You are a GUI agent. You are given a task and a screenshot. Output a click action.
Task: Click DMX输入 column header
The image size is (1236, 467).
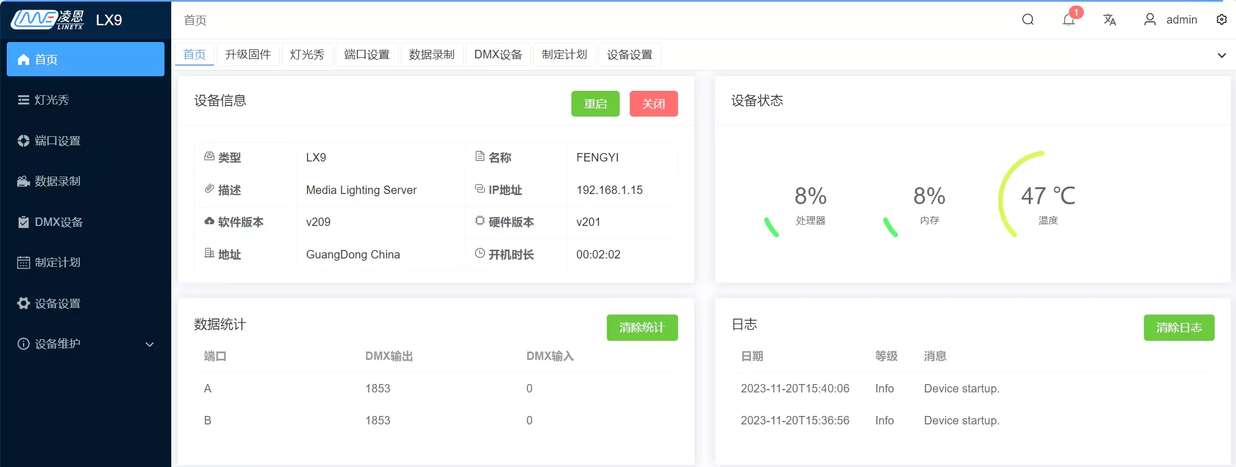(x=550, y=357)
